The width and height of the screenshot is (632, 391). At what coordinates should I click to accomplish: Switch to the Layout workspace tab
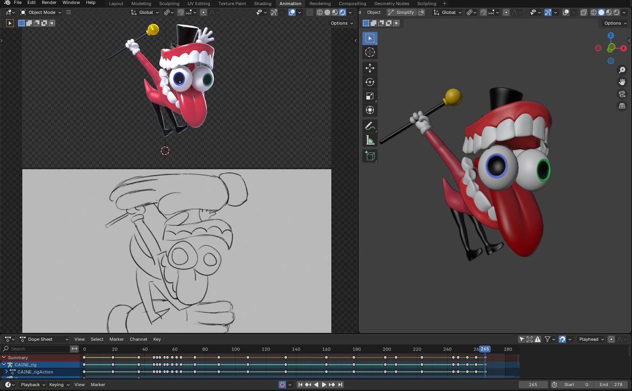tap(116, 4)
